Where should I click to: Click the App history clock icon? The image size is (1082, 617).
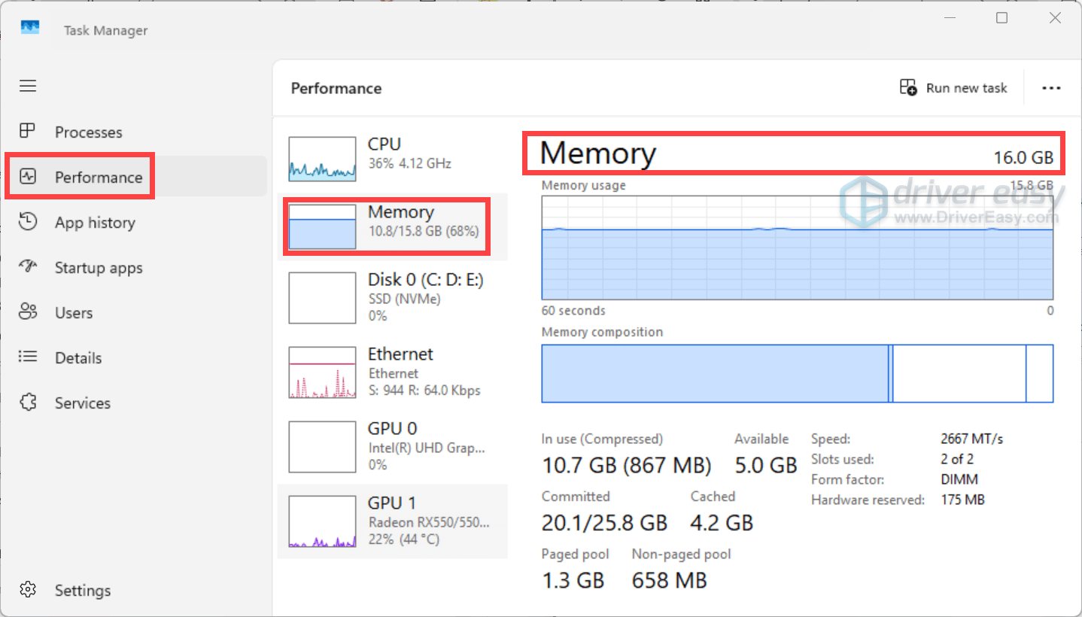pos(28,222)
